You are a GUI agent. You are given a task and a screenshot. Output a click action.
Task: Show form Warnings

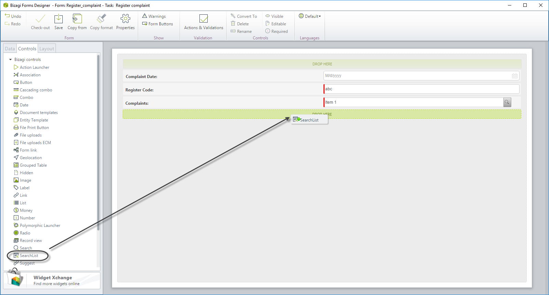pos(154,16)
